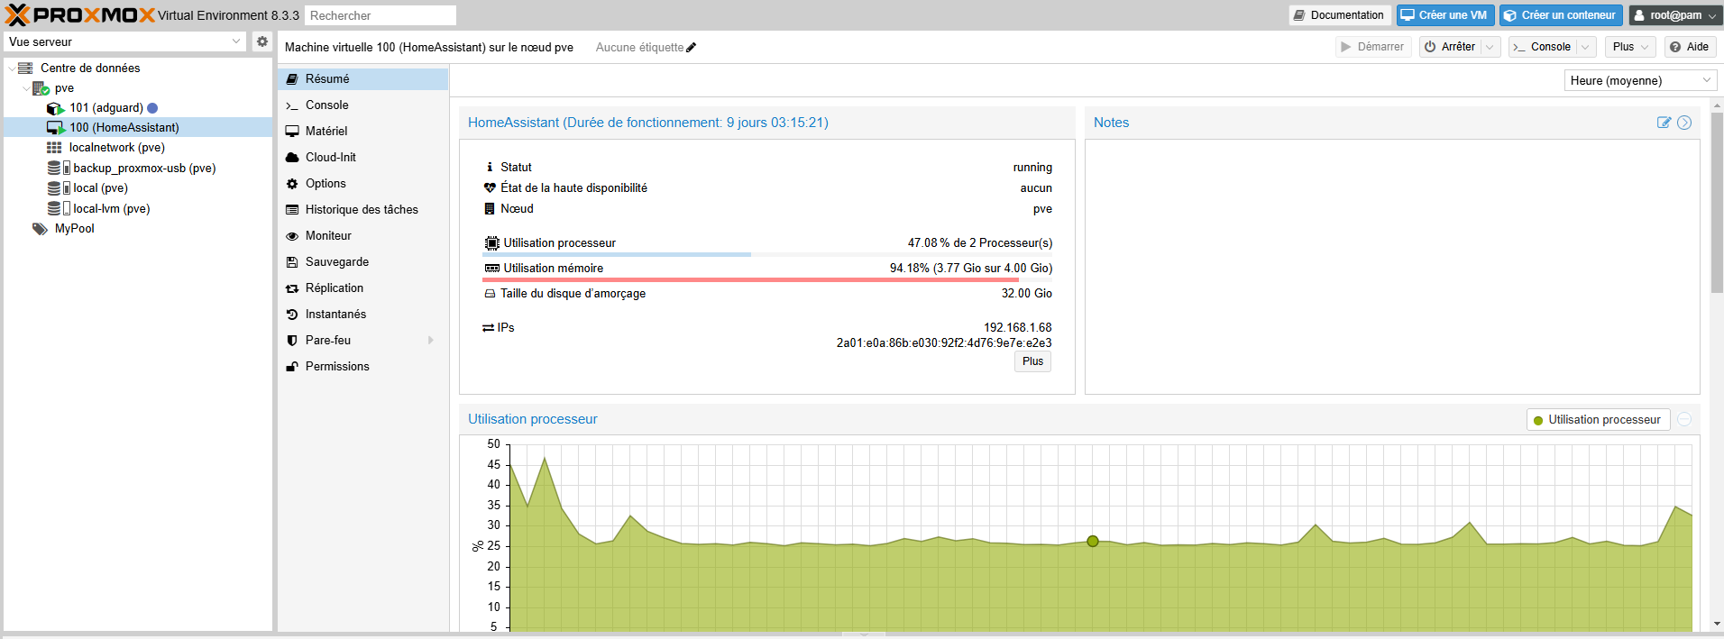Click the Arrêter button

coord(1450,47)
